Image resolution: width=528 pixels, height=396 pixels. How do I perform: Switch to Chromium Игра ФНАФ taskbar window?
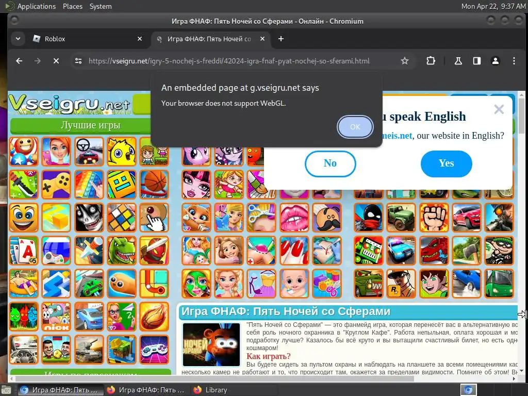coord(60,390)
